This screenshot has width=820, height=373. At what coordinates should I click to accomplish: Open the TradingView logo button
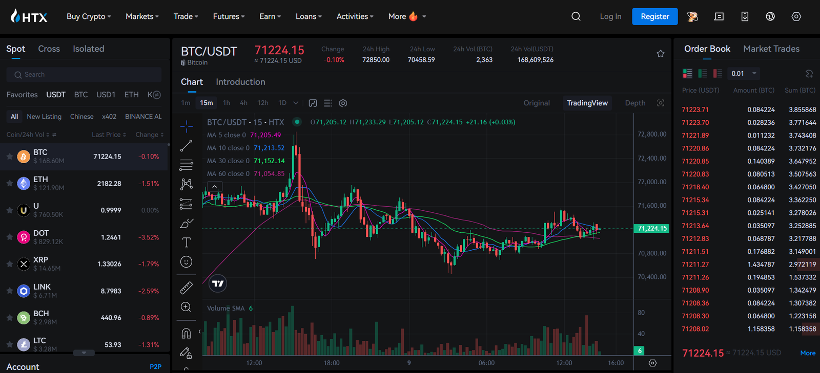[218, 283]
